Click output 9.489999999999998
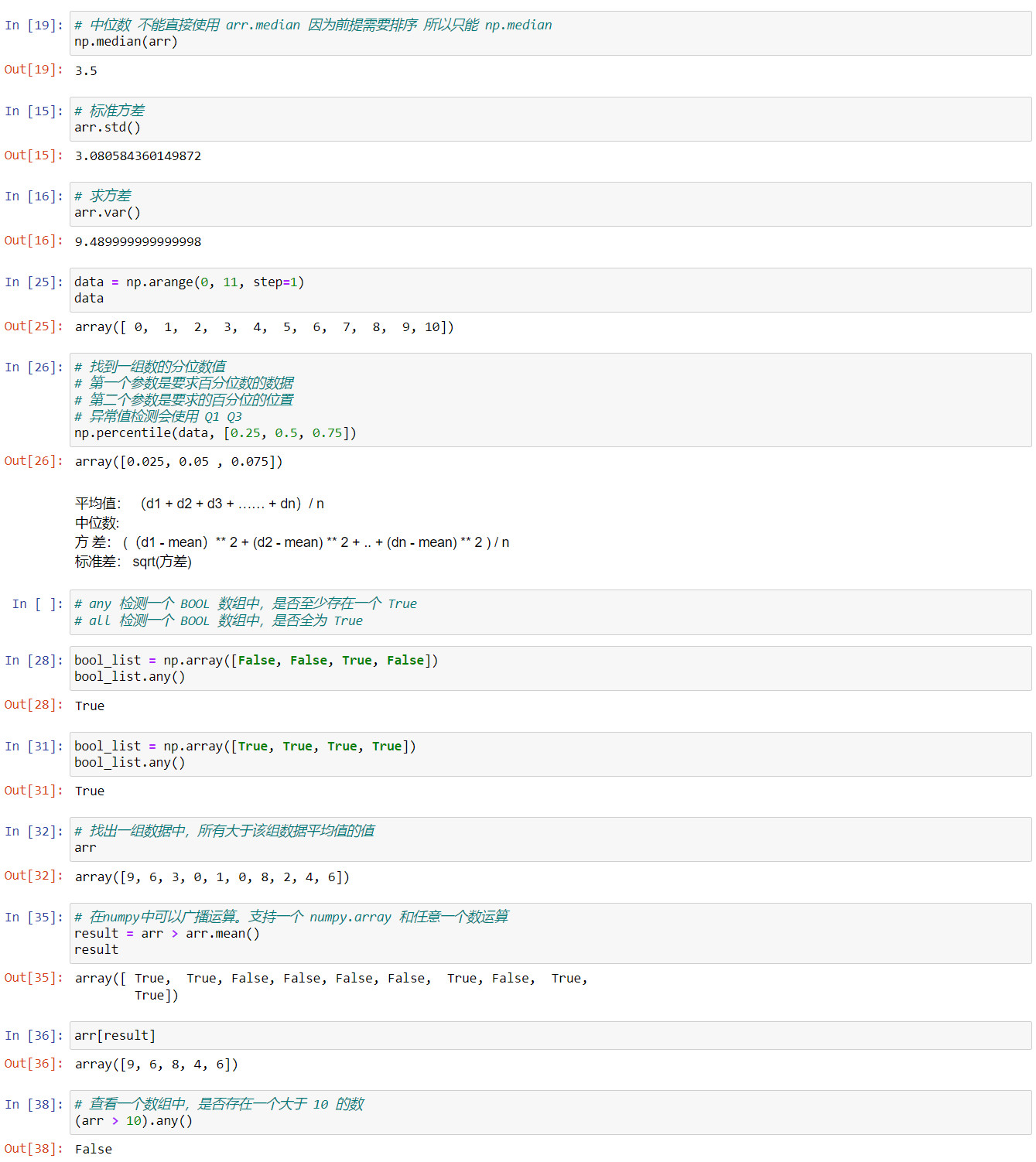This screenshot has height=1162, width=1036. coord(138,242)
